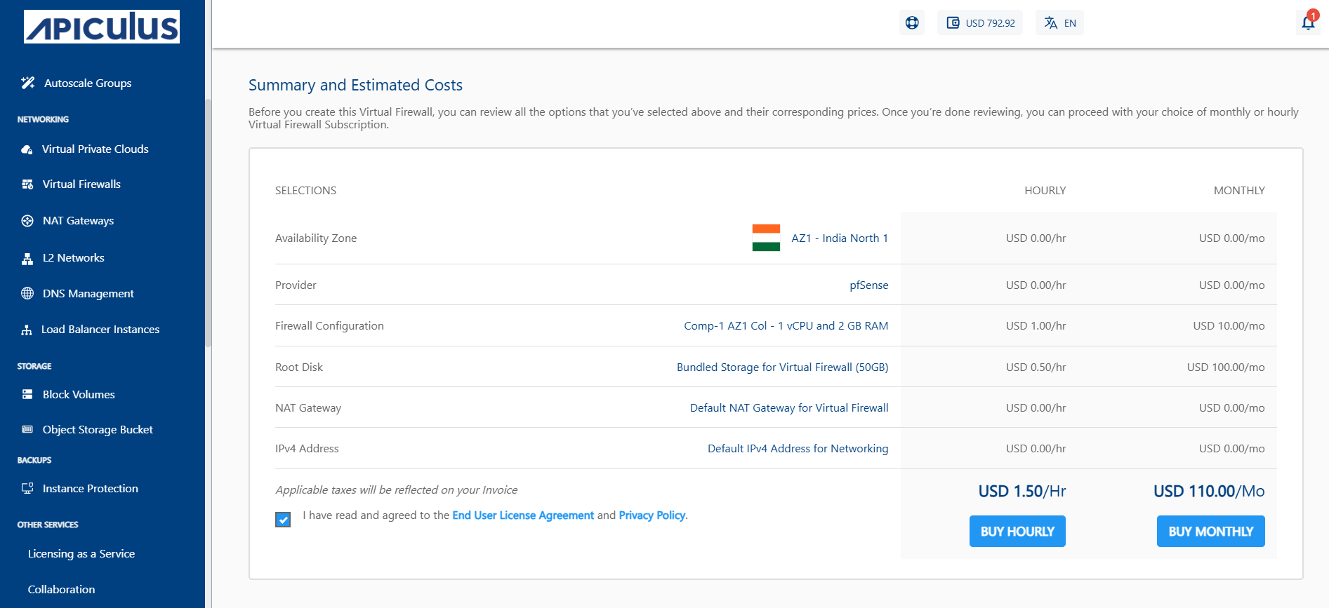The height and width of the screenshot is (608, 1329).
Task: Click the Instance Protection sidebar icon
Action: pyautogui.click(x=27, y=488)
